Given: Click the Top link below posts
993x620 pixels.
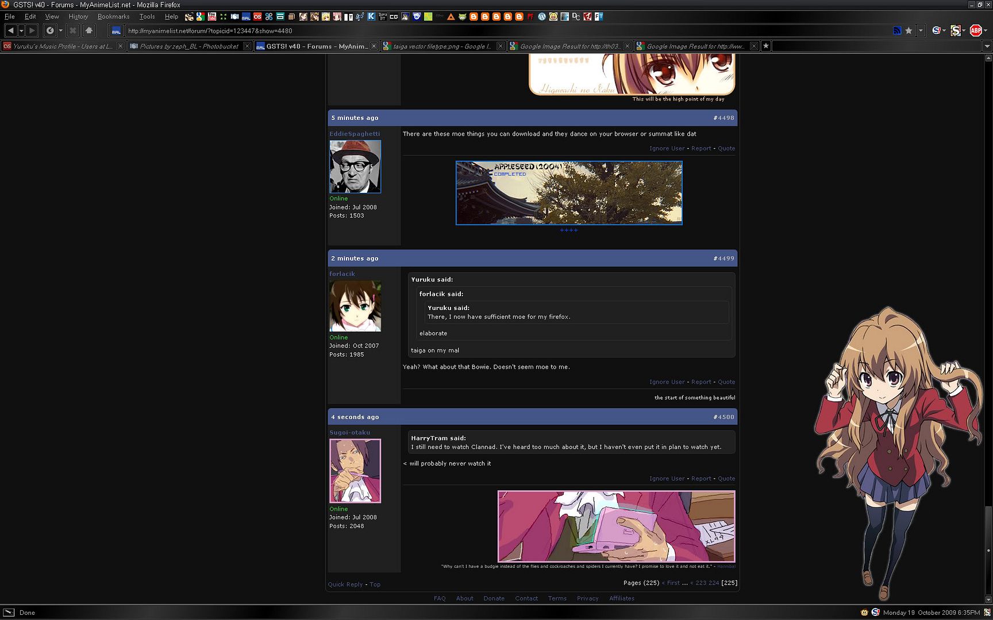Looking at the screenshot, I should pos(375,584).
